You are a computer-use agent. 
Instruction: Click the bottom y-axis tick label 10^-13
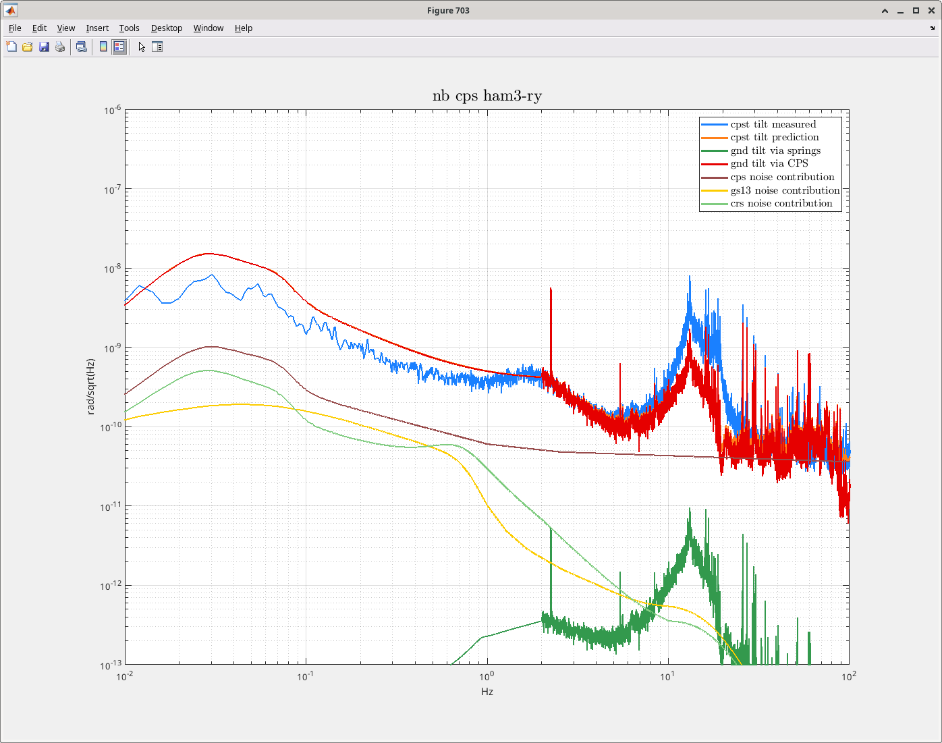[x=111, y=665]
